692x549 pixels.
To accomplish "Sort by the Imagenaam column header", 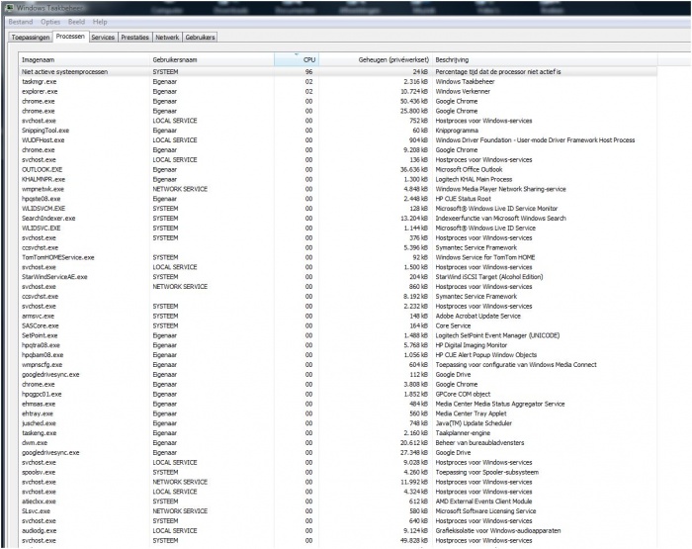I will tap(84, 59).
